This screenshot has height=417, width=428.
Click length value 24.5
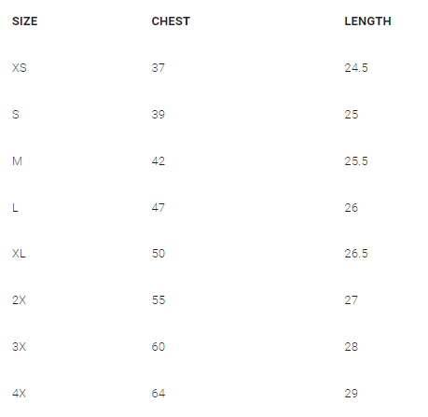[356, 68]
